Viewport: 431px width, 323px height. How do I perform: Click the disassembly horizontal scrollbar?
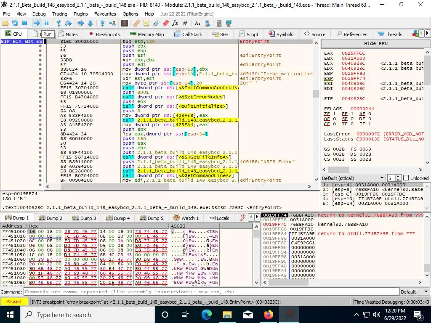click(x=178, y=186)
